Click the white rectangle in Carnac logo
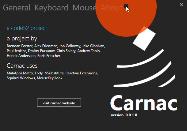The image size is (187, 131). point(144,39)
